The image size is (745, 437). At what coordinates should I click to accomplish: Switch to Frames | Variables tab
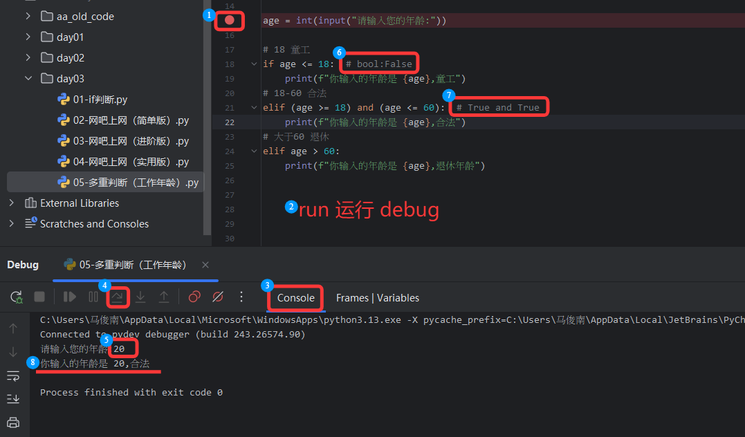tap(377, 298)
